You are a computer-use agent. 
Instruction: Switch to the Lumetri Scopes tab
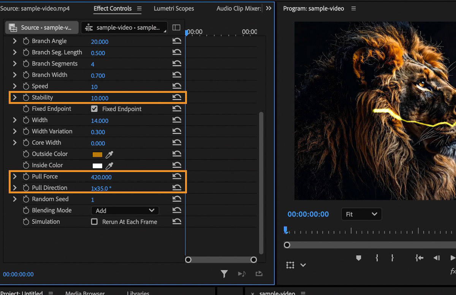(174, 8)
